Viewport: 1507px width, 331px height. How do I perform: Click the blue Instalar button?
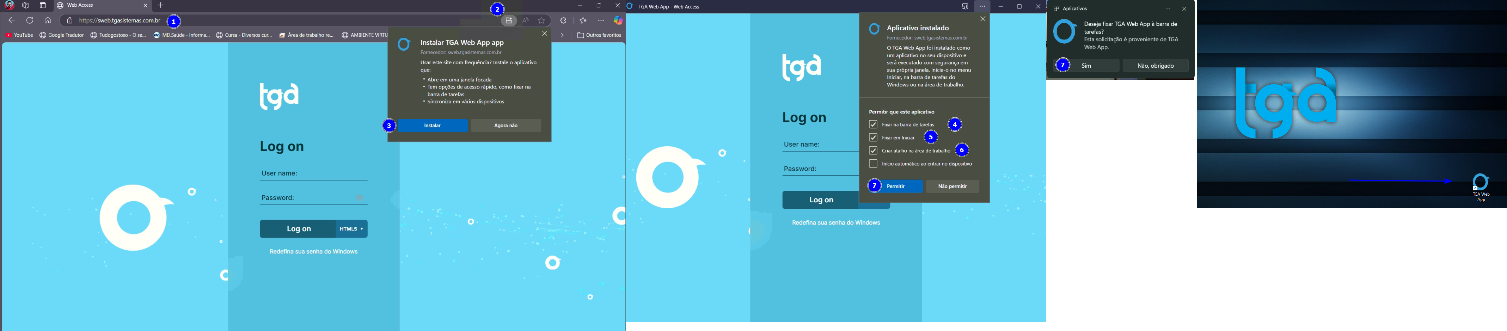432,126
